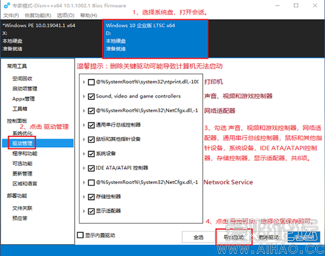Open 更新管理 in the sidebar
325x256 pixels.
23,174
